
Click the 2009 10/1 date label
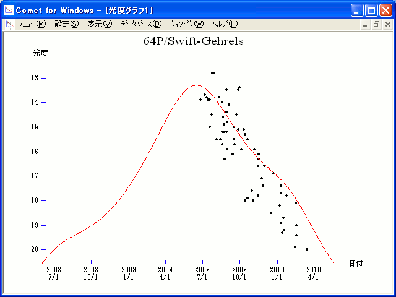(x=239, y=273)
